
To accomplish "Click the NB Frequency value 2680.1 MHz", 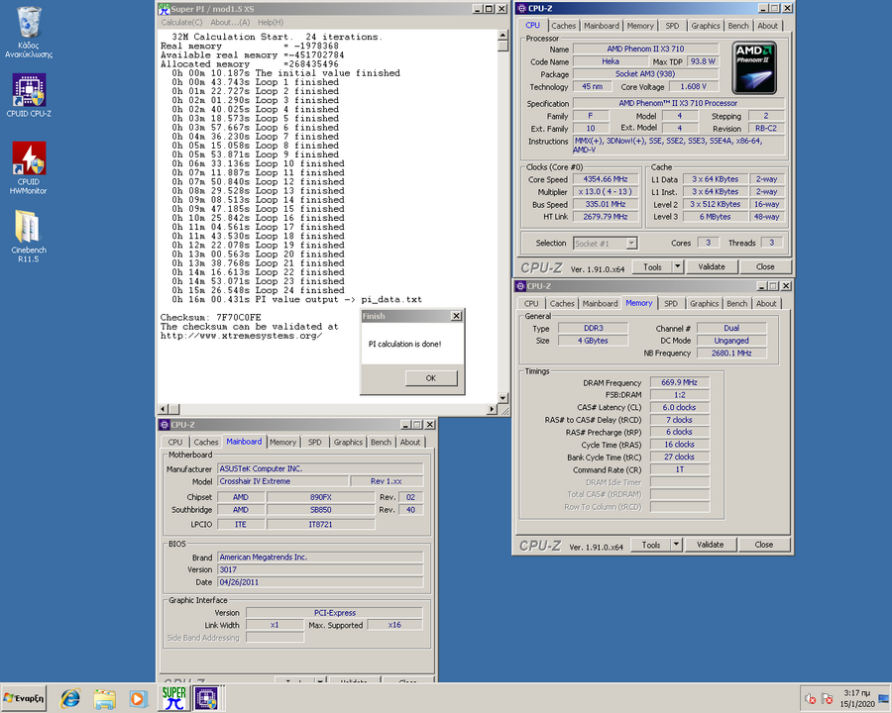I will (x=731, y=354).
